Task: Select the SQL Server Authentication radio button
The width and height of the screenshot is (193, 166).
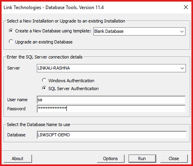Action: pyautogui.click(x=44, y=88)
